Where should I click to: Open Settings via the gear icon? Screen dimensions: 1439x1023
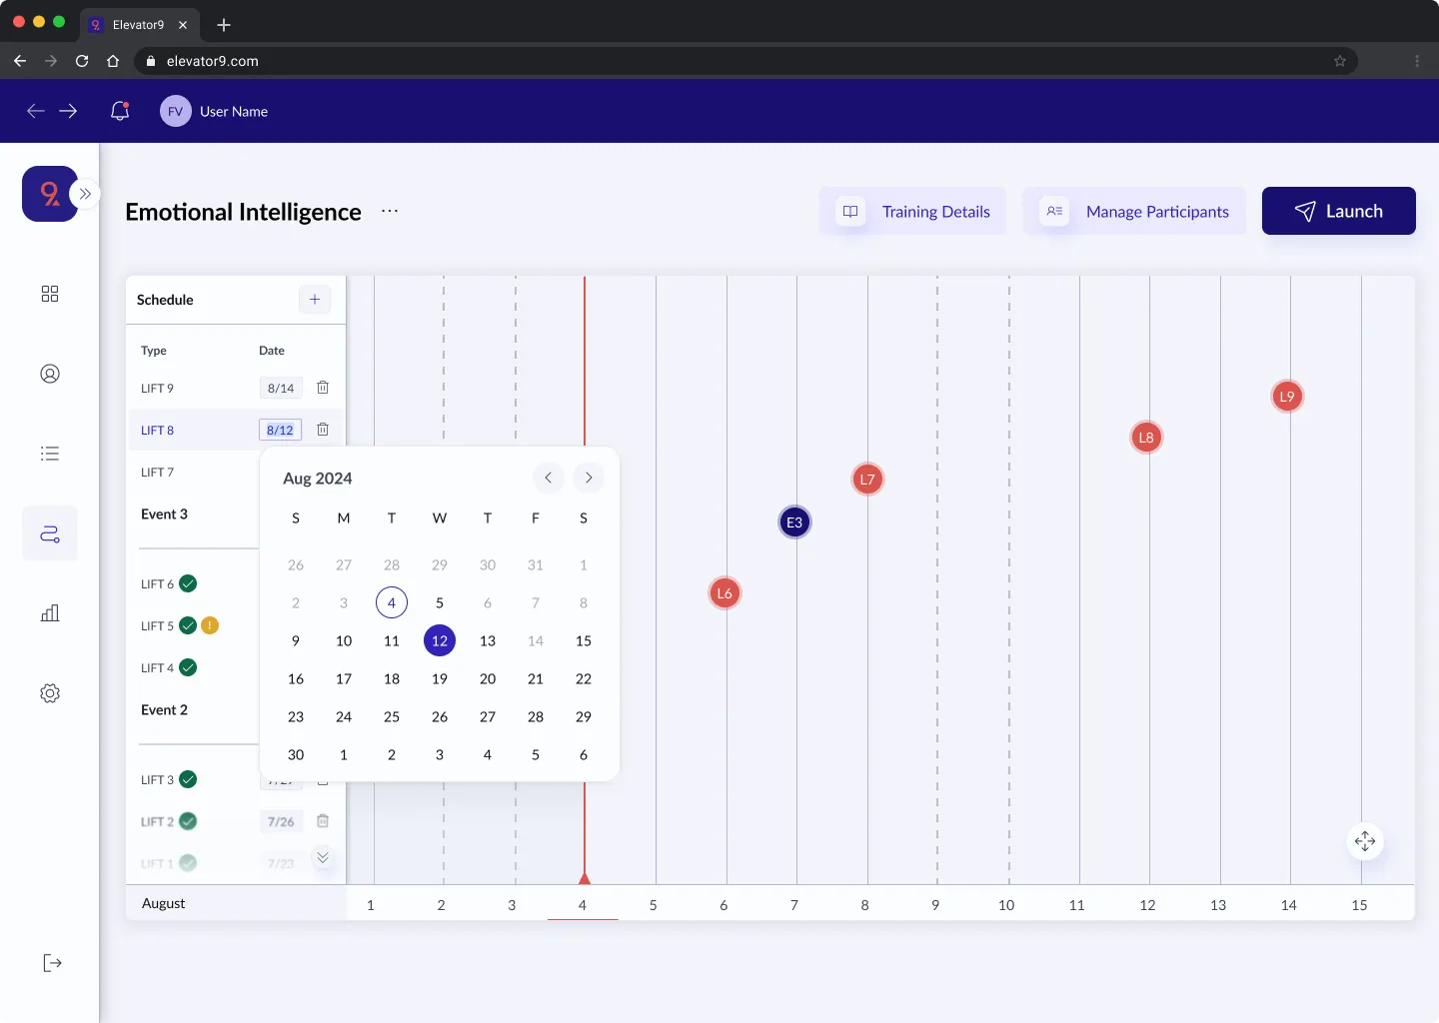pos(50,693)
